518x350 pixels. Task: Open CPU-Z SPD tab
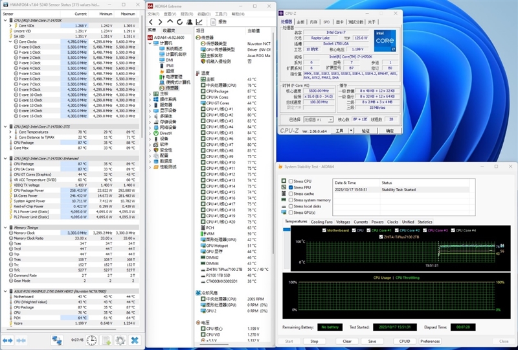pyautogui.click(x=326, y=22)
